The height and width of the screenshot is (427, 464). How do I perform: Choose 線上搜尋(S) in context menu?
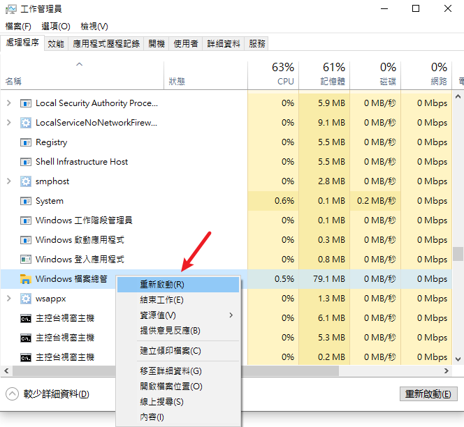coord(178,402)
